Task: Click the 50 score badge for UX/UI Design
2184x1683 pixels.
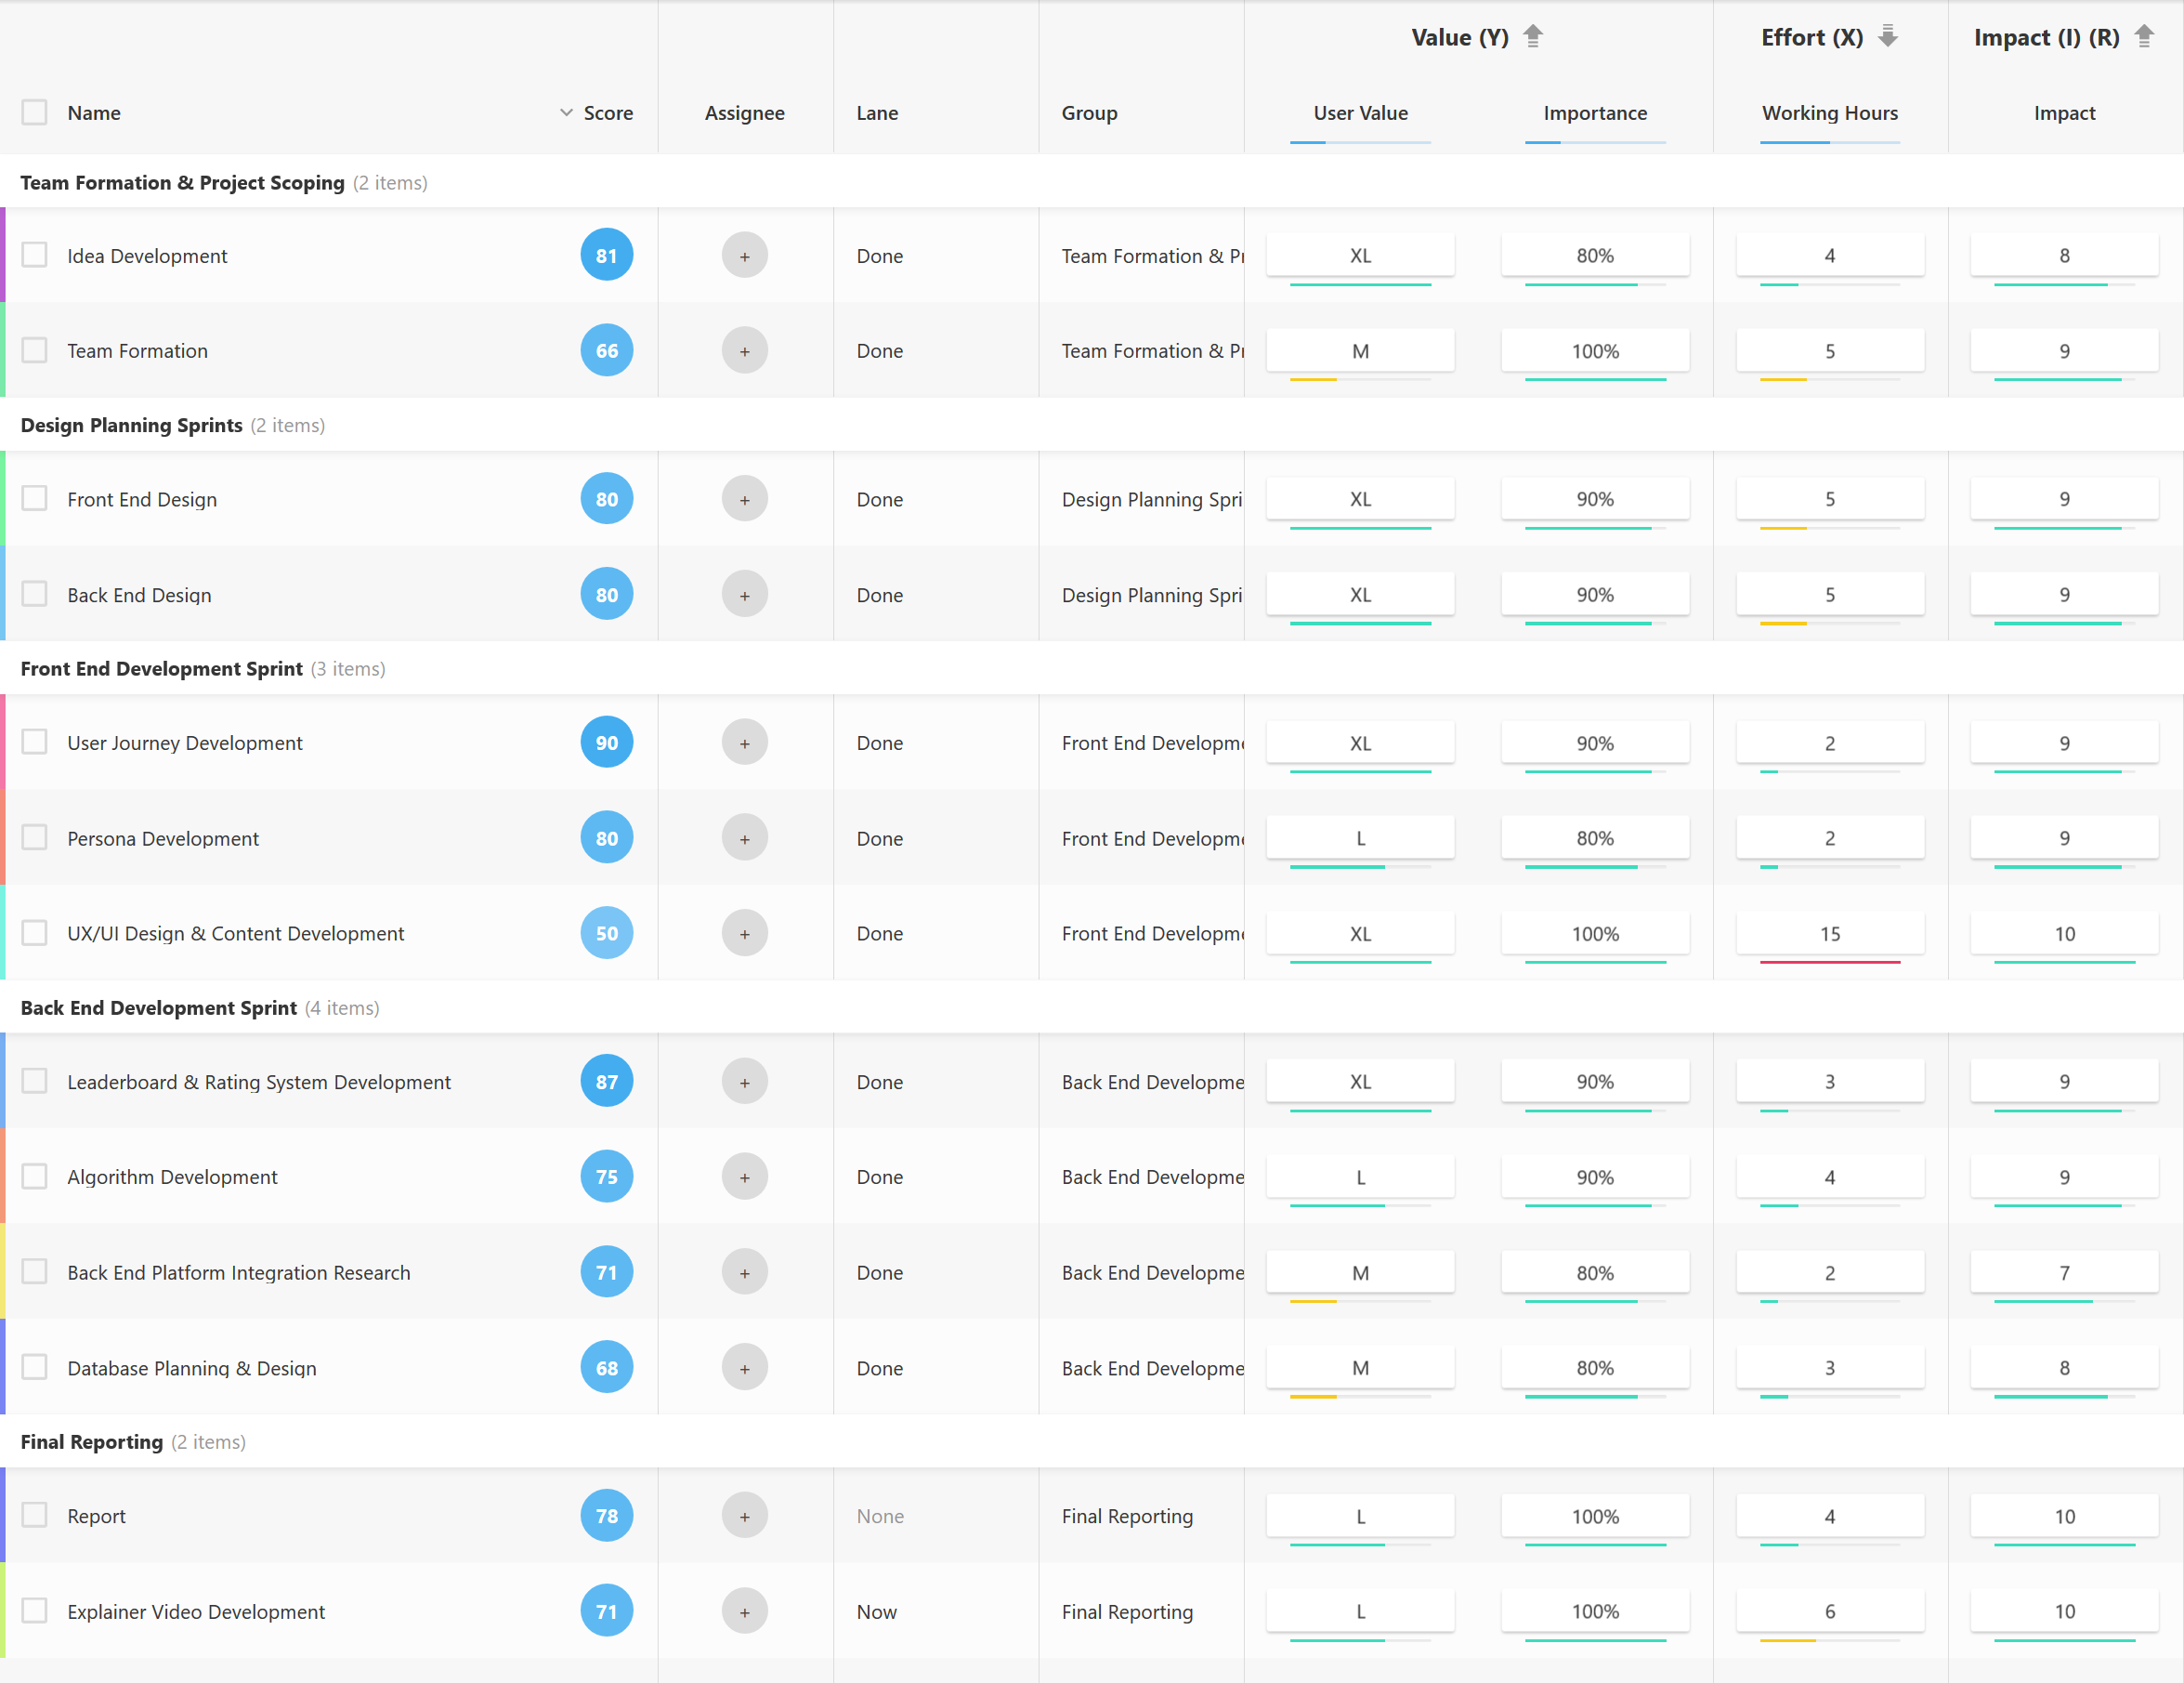Action: (606, 934)
